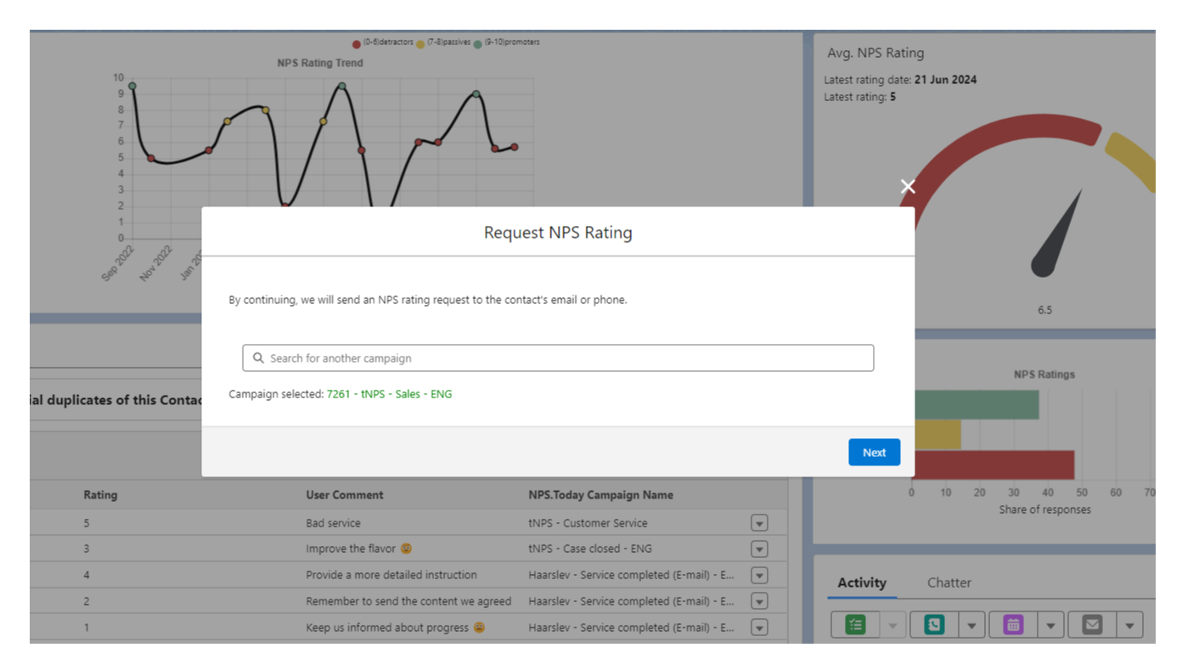Click the teal Log a Call icon

tap(934, 625)
